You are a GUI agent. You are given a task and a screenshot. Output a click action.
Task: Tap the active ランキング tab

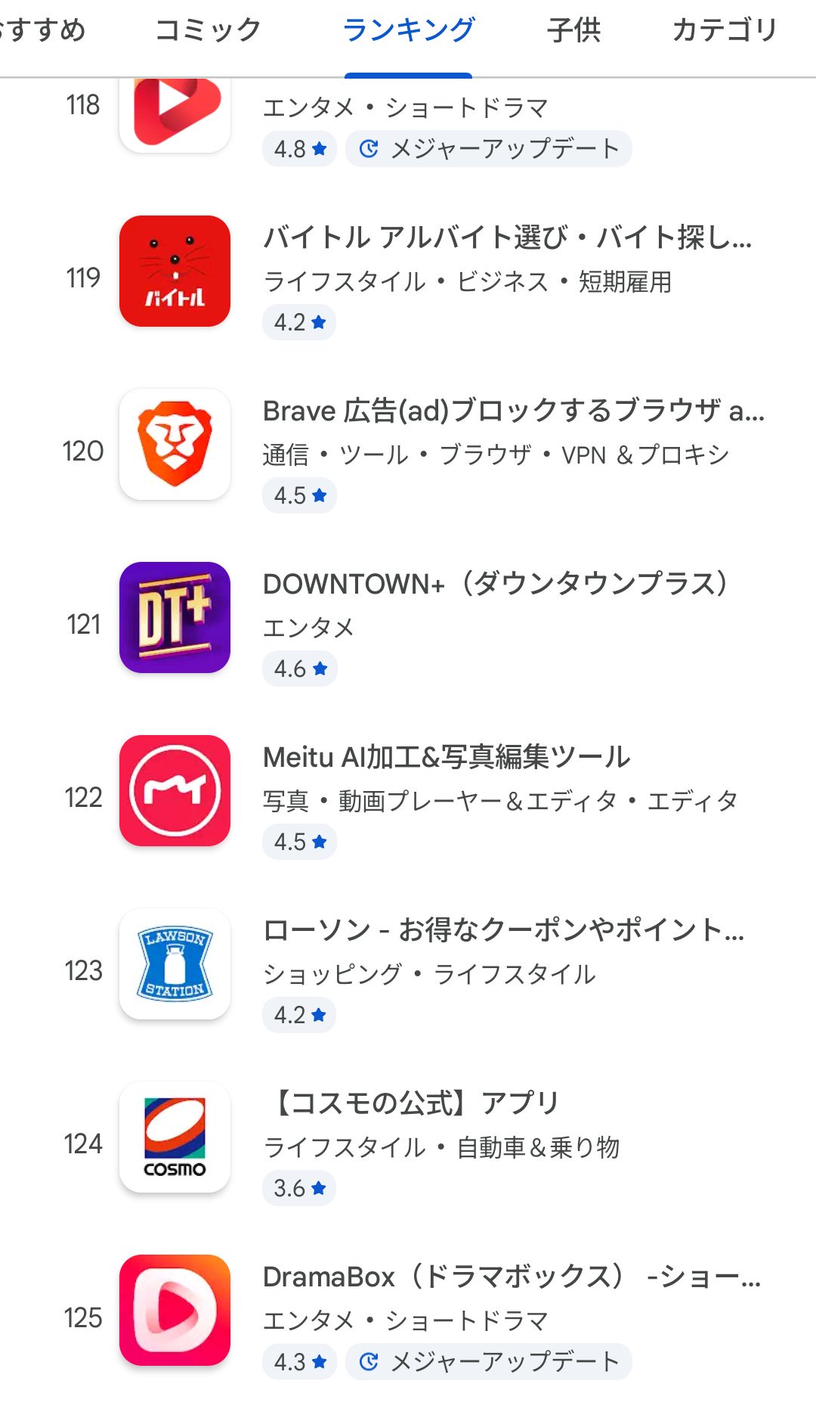408,30
